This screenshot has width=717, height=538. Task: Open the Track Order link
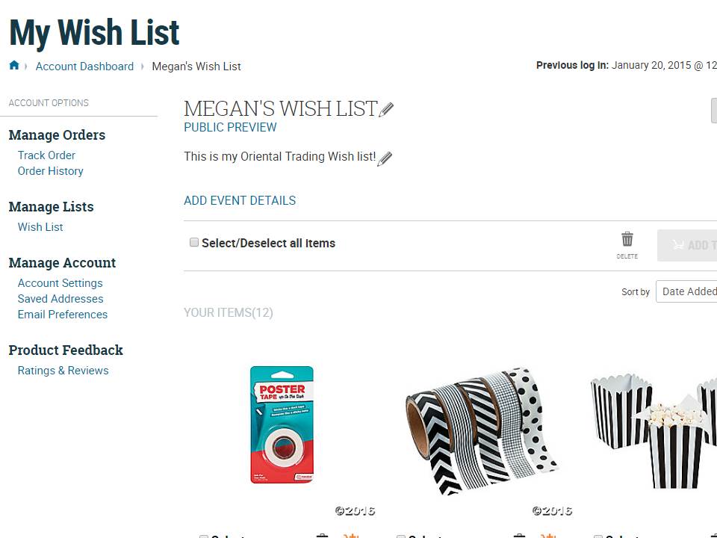click(x=46, y=155)
